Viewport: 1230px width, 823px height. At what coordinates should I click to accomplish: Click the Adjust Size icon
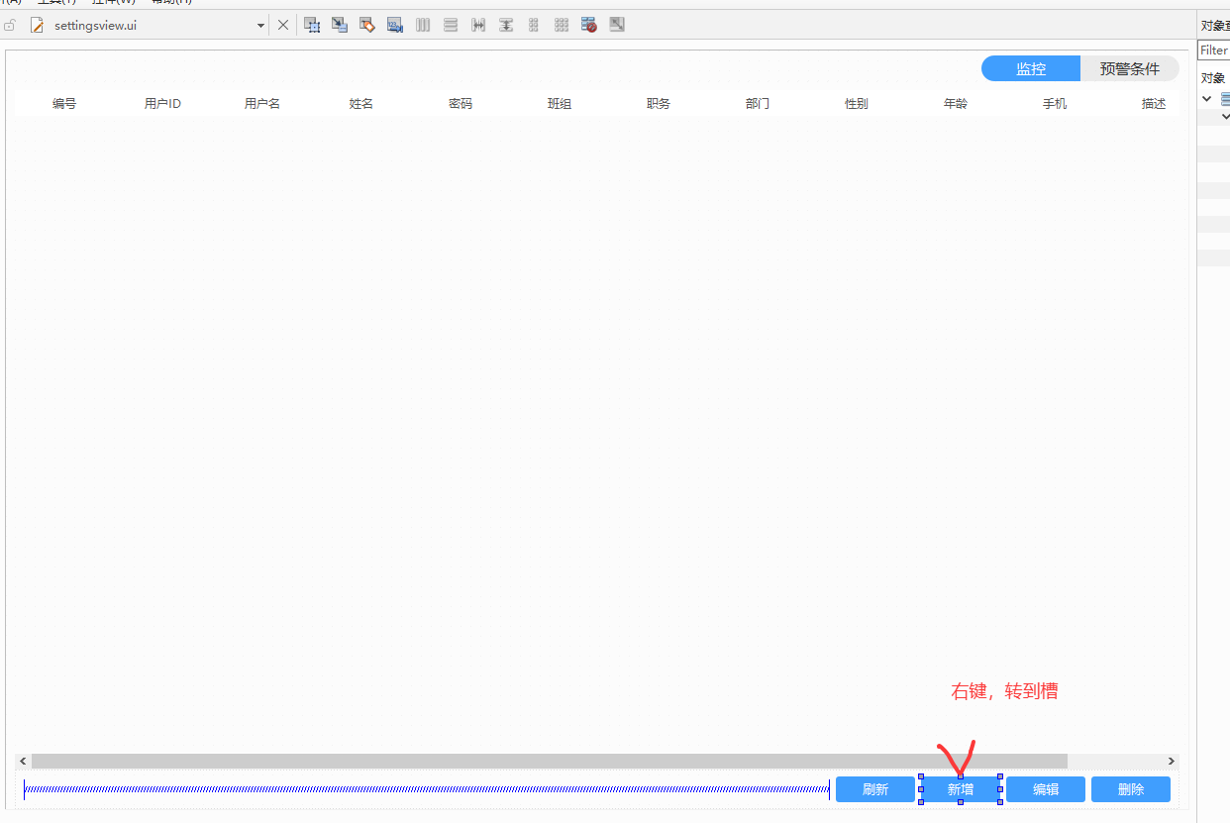tap(617, 25)
